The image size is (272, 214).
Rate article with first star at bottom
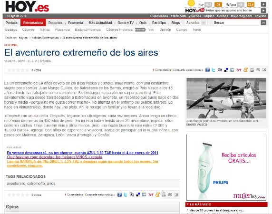(x=9, y=195)
